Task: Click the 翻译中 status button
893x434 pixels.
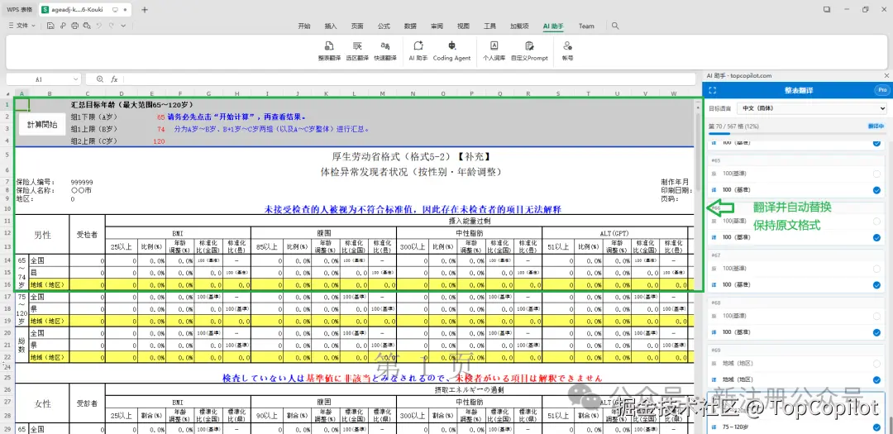Action: pos(876,126)
